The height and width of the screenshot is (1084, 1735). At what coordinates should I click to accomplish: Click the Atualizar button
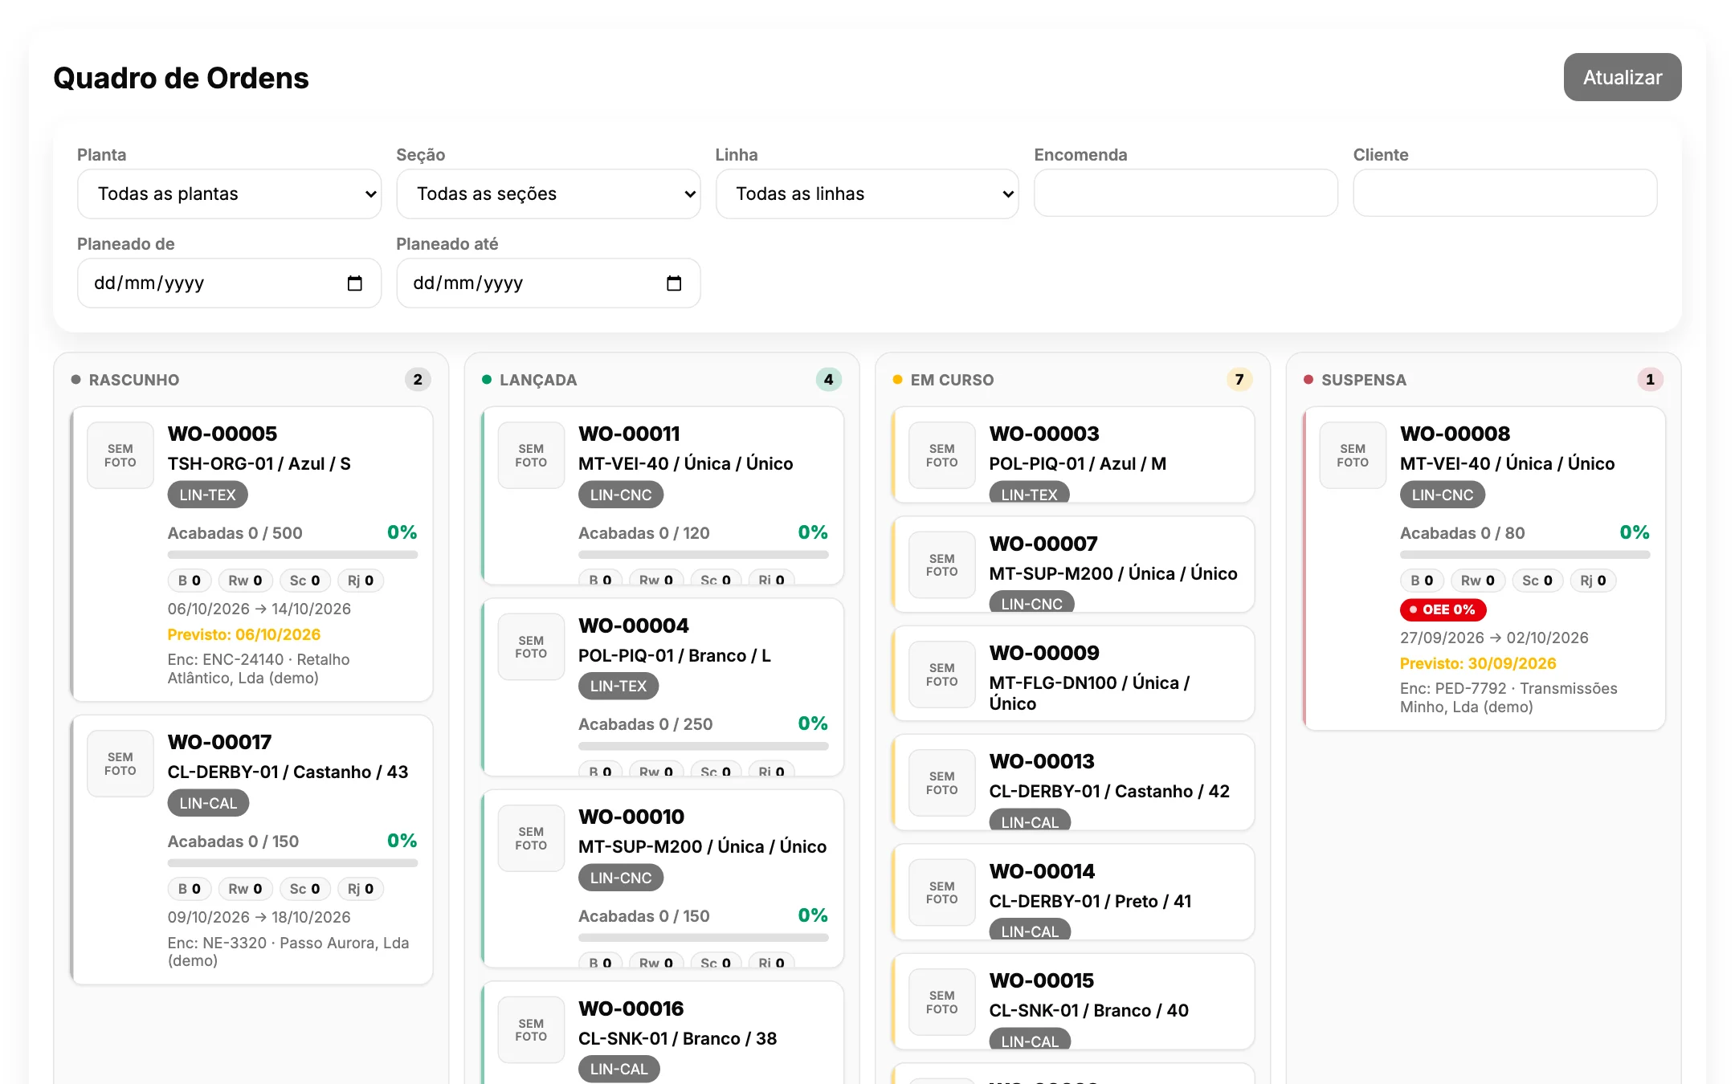click(x=1622, y=77)
